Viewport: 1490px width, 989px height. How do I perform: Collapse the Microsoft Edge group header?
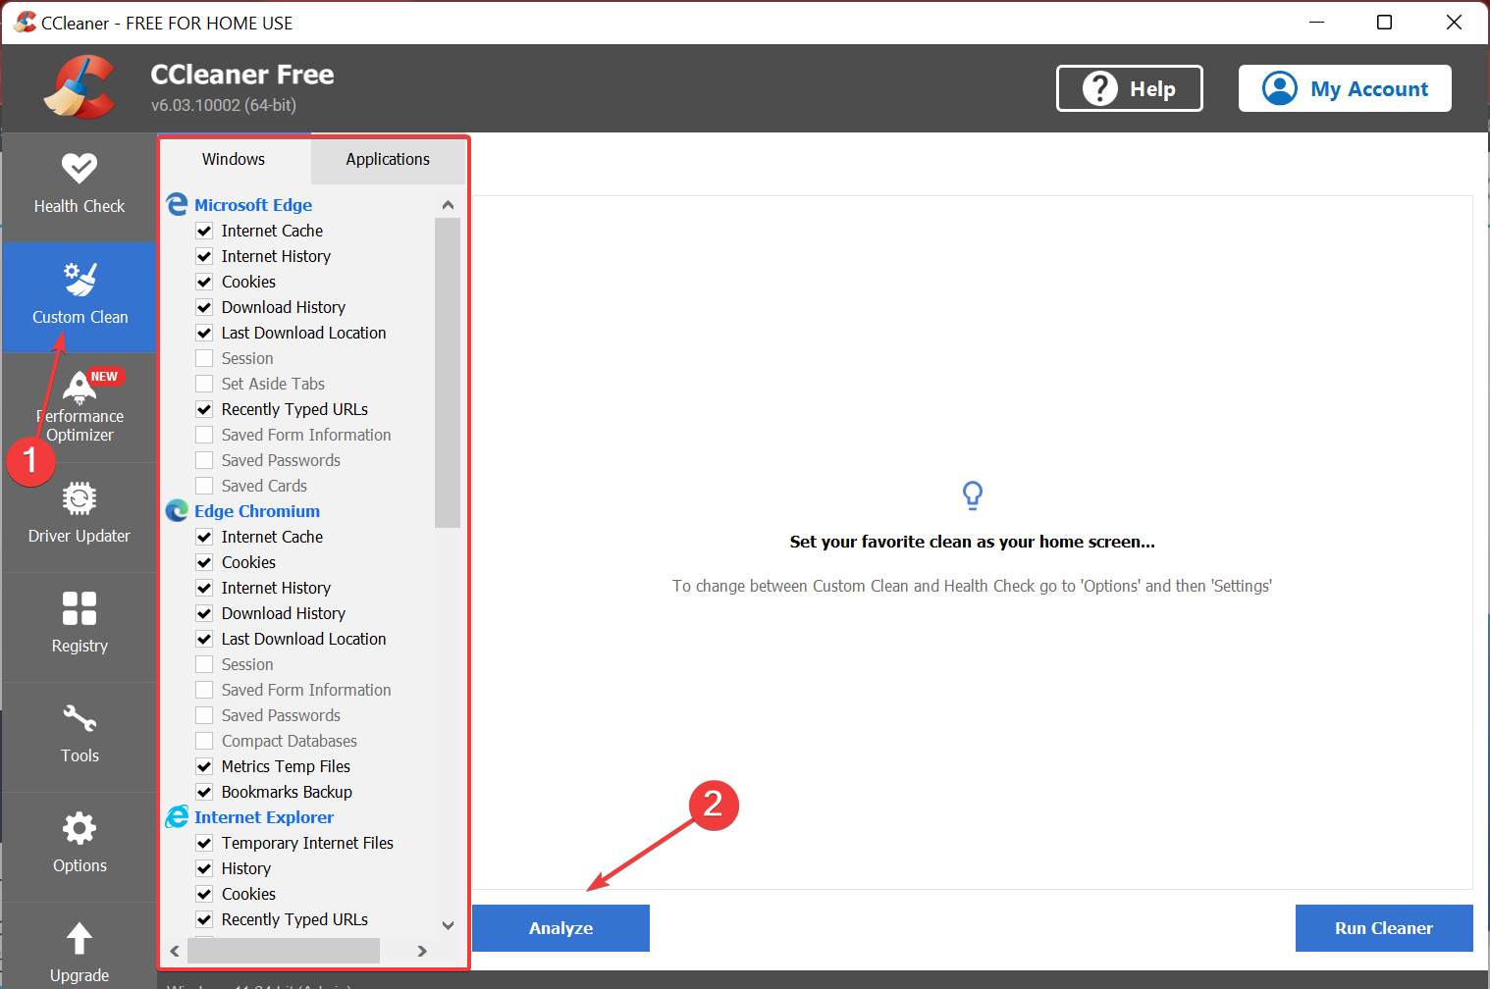tap(253, 205)
